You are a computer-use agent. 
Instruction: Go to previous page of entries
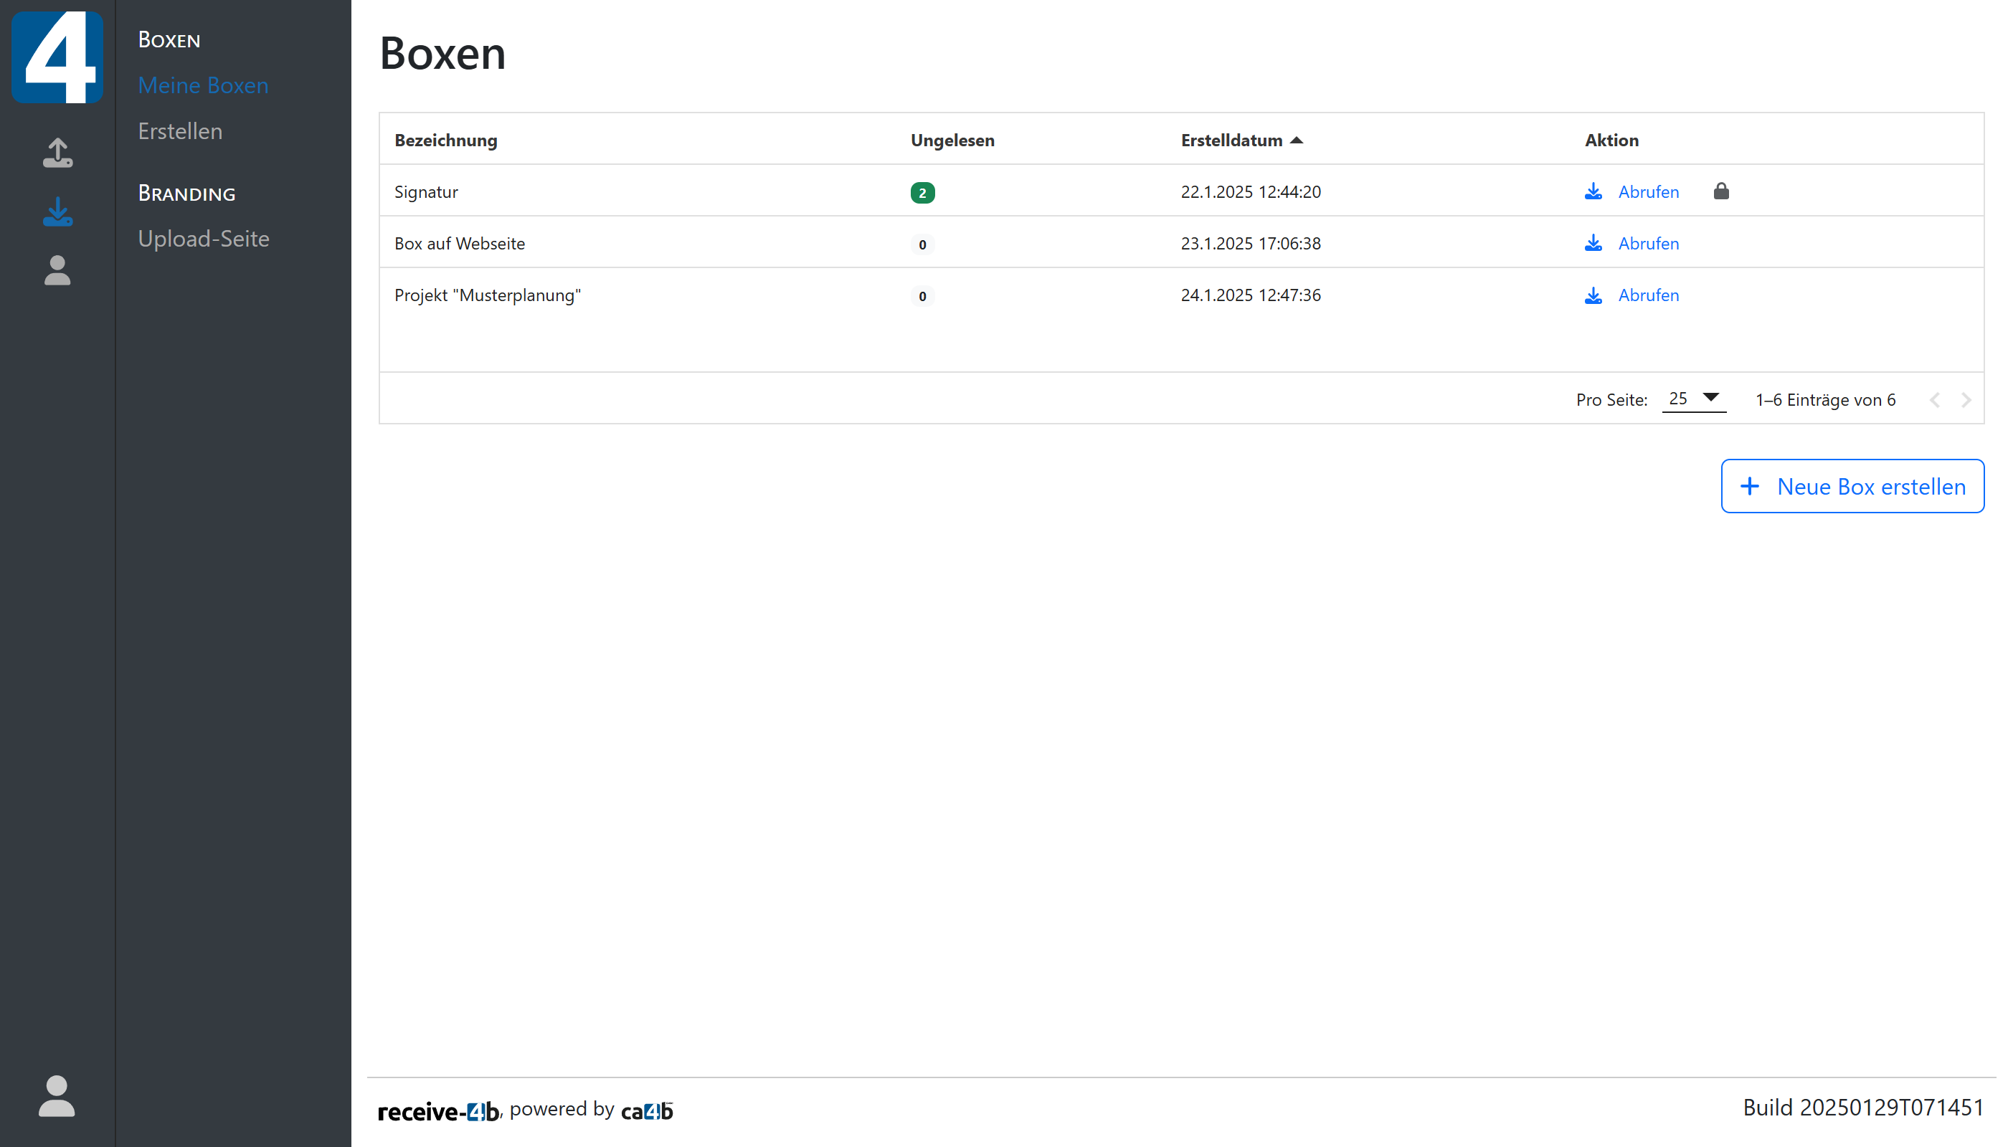point(1935,400)
